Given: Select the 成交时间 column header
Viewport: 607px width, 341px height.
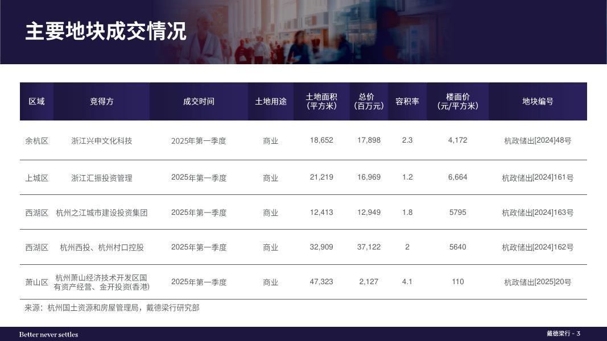Looking at the screenshot, I should tap(199, 101).
